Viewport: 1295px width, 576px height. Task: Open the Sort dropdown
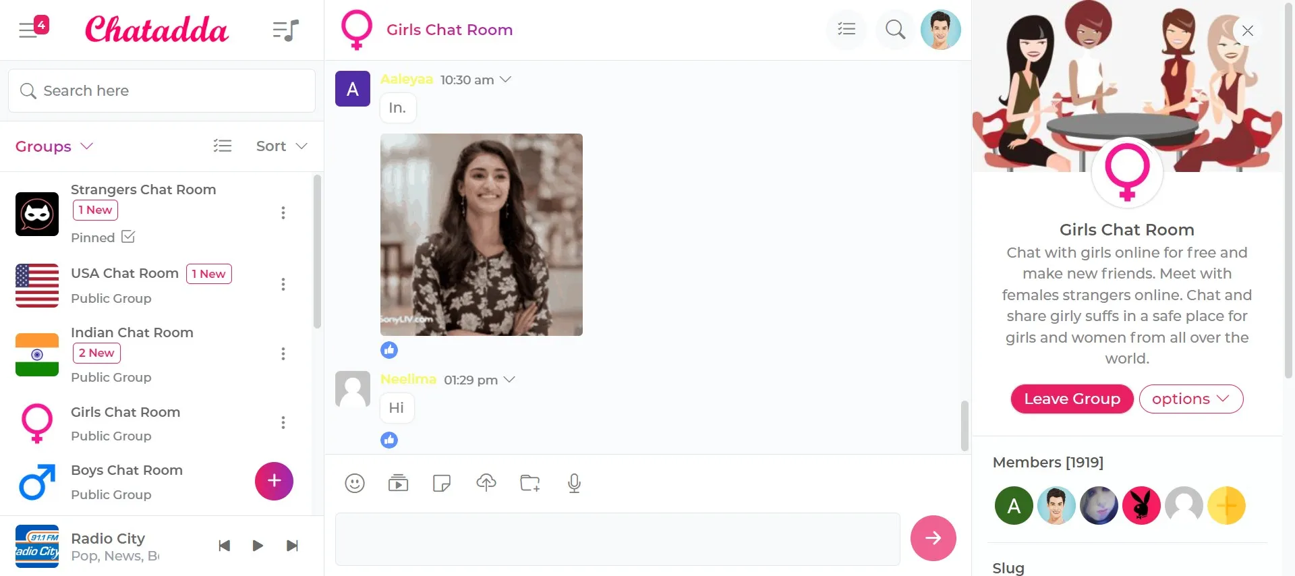click(x=282, y=146)
